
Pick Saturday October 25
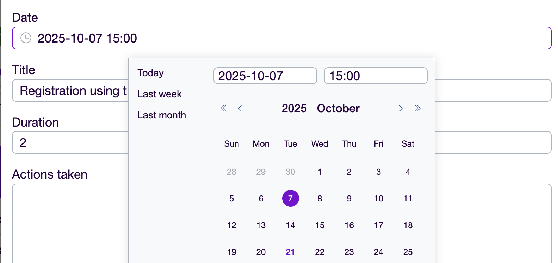tap(408, 252)
